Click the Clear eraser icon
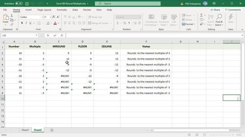The height and width of the screenshot is (137, 245). [x=202, y=24]
